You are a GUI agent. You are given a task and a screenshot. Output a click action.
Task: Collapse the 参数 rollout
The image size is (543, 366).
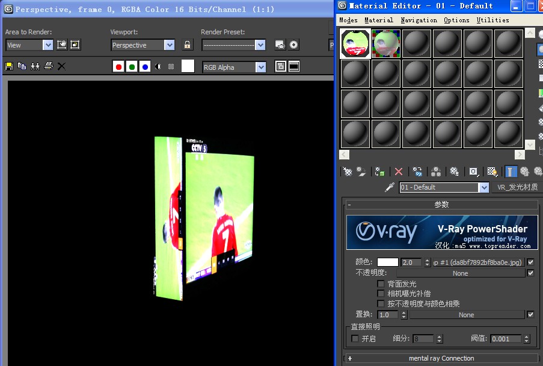(x=441, y=205)
